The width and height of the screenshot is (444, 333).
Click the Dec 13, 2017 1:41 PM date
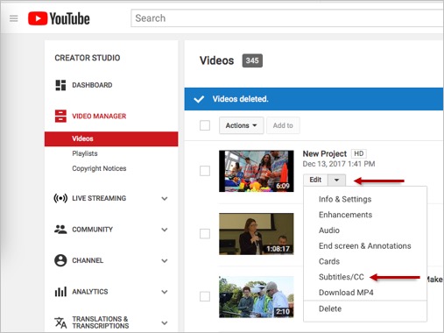[x=339, y=164]
